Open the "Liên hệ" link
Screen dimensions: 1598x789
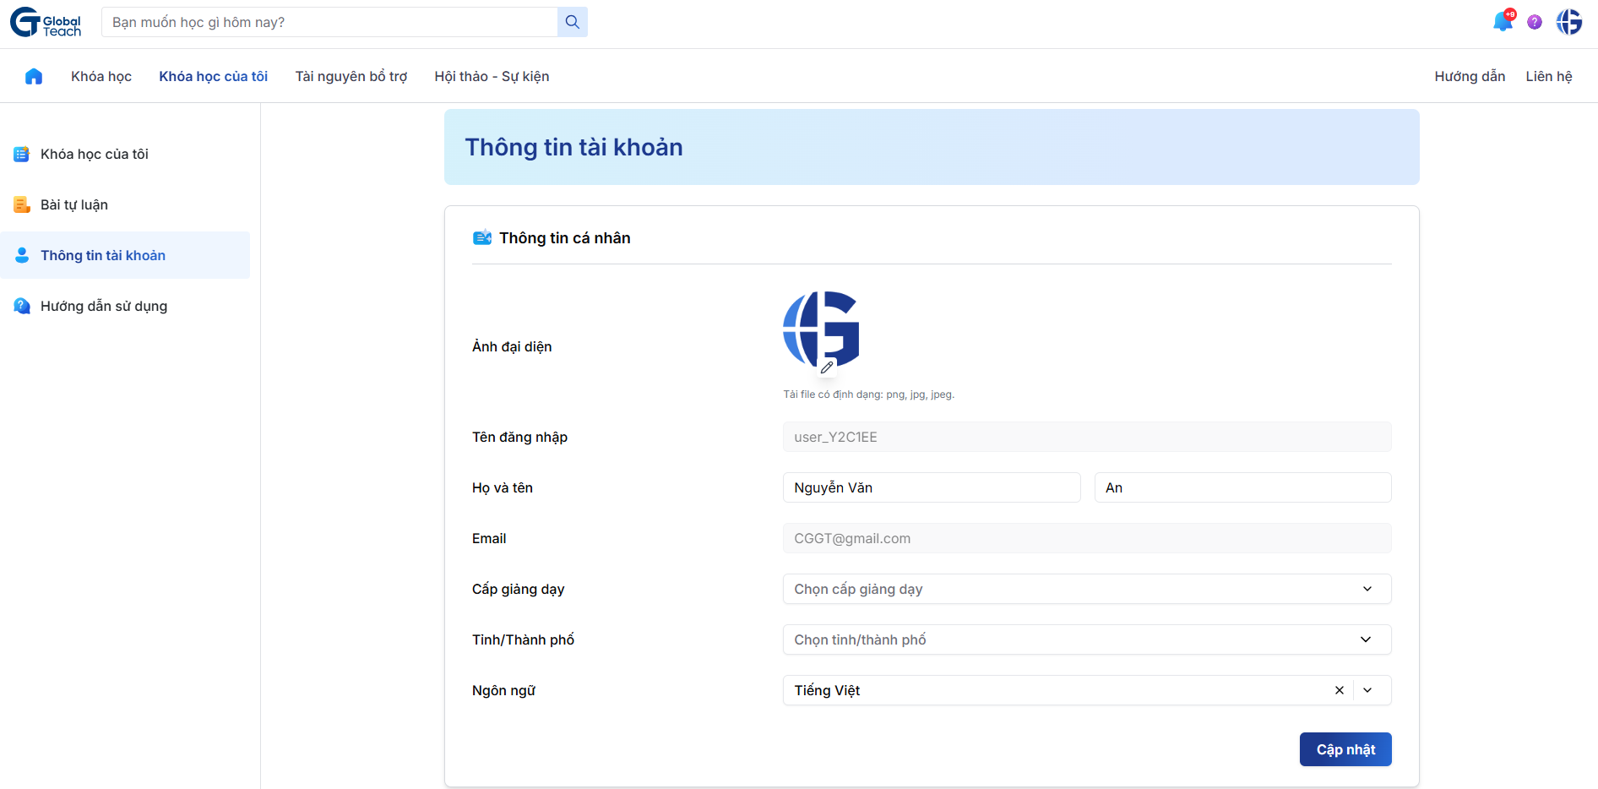click(x=1548, y=75)
